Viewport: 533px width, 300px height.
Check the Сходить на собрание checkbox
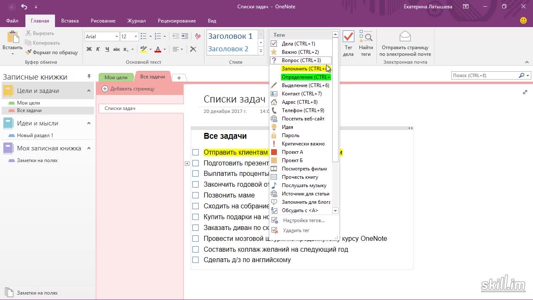[195, 206]
